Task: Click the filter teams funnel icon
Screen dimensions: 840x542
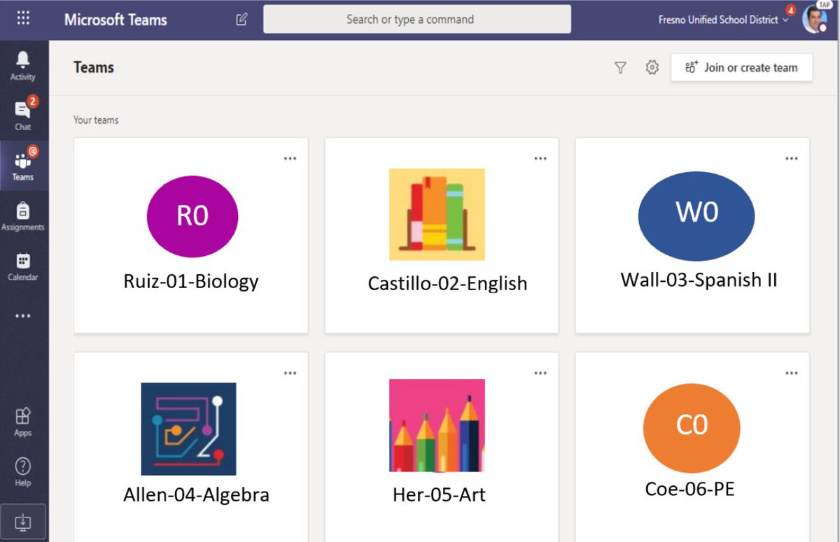Action: (620, 68)
